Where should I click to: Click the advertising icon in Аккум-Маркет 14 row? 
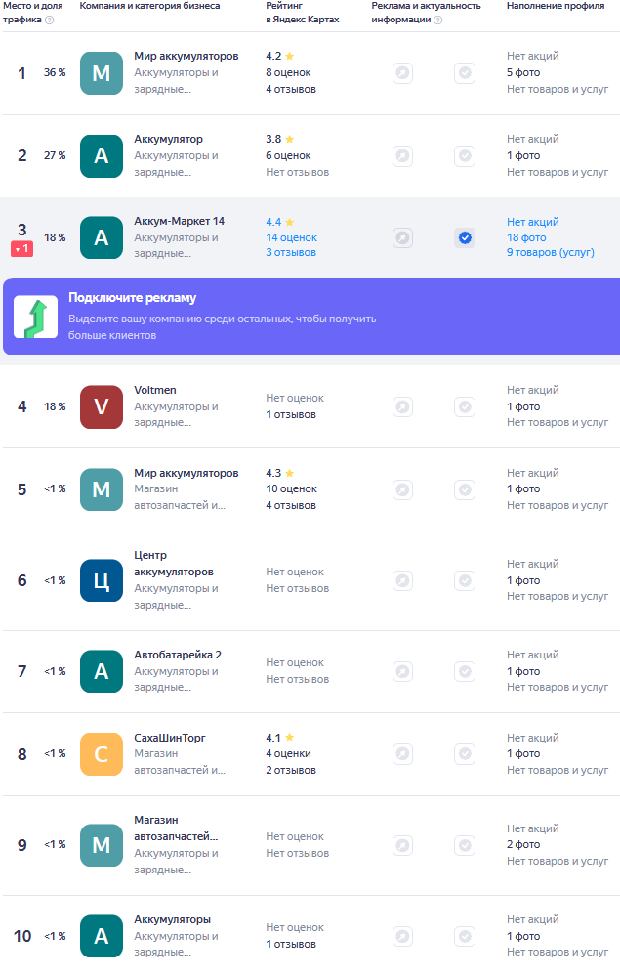(402, 237)
